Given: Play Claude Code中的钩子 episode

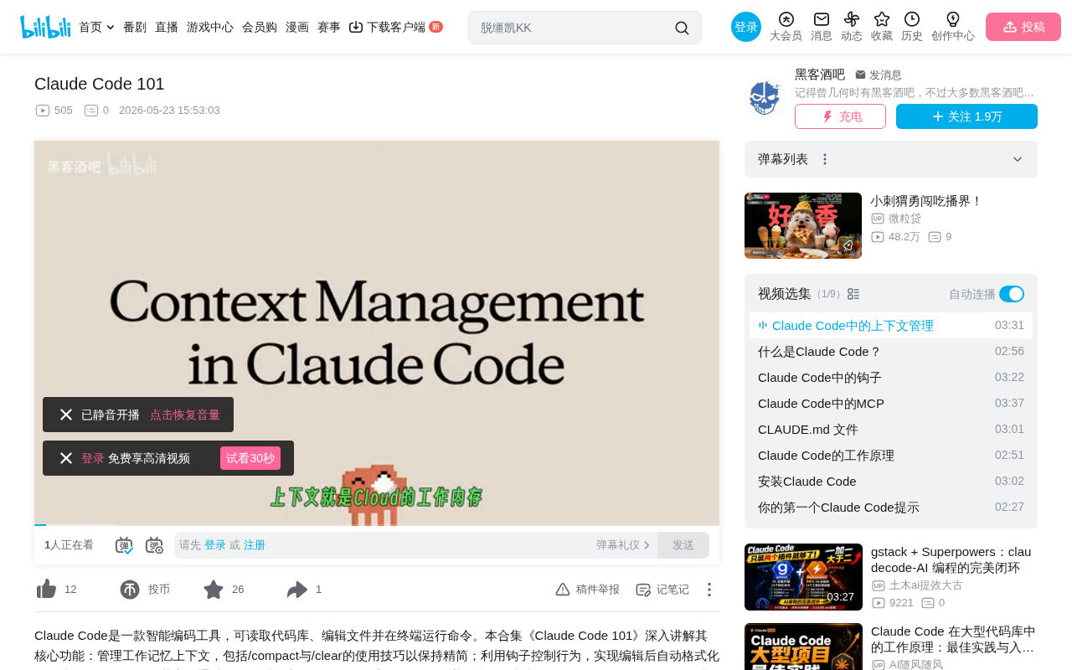Looking at the screenshot, I should [x=891, y=378].
